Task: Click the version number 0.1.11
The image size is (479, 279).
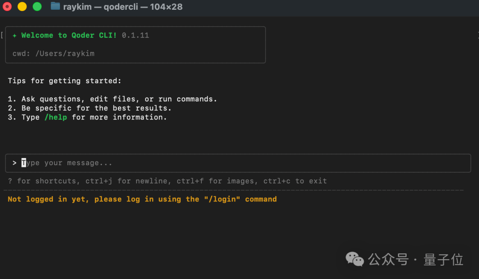Action: coord(135,35)
